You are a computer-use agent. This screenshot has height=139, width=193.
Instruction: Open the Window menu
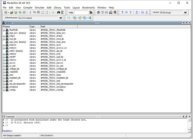click(102, 8)
